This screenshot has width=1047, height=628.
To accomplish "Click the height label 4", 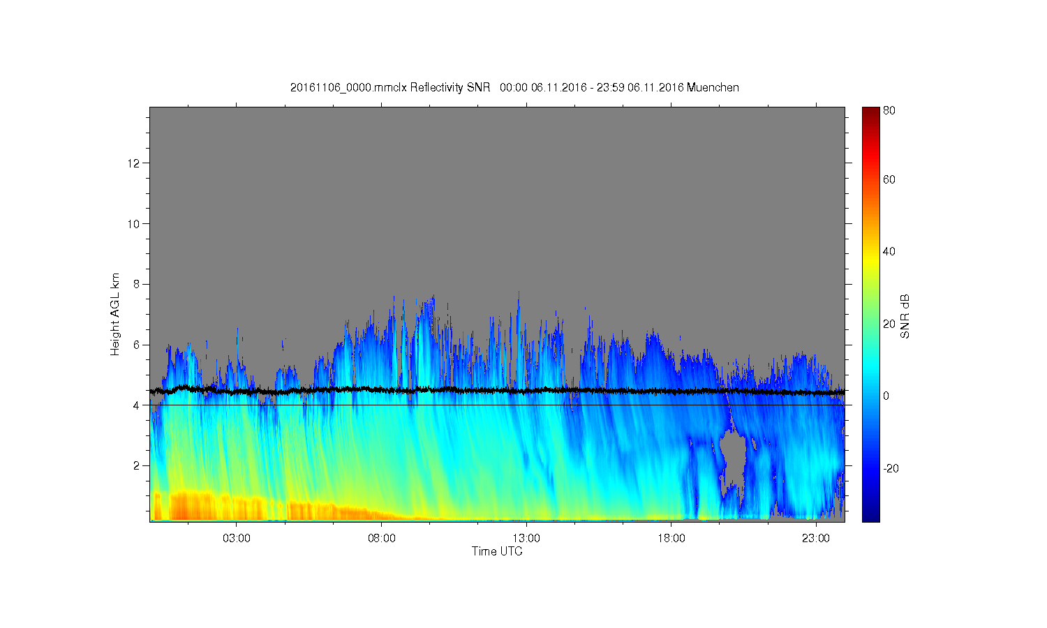I will pyautogui.click(x=138, y=405).
